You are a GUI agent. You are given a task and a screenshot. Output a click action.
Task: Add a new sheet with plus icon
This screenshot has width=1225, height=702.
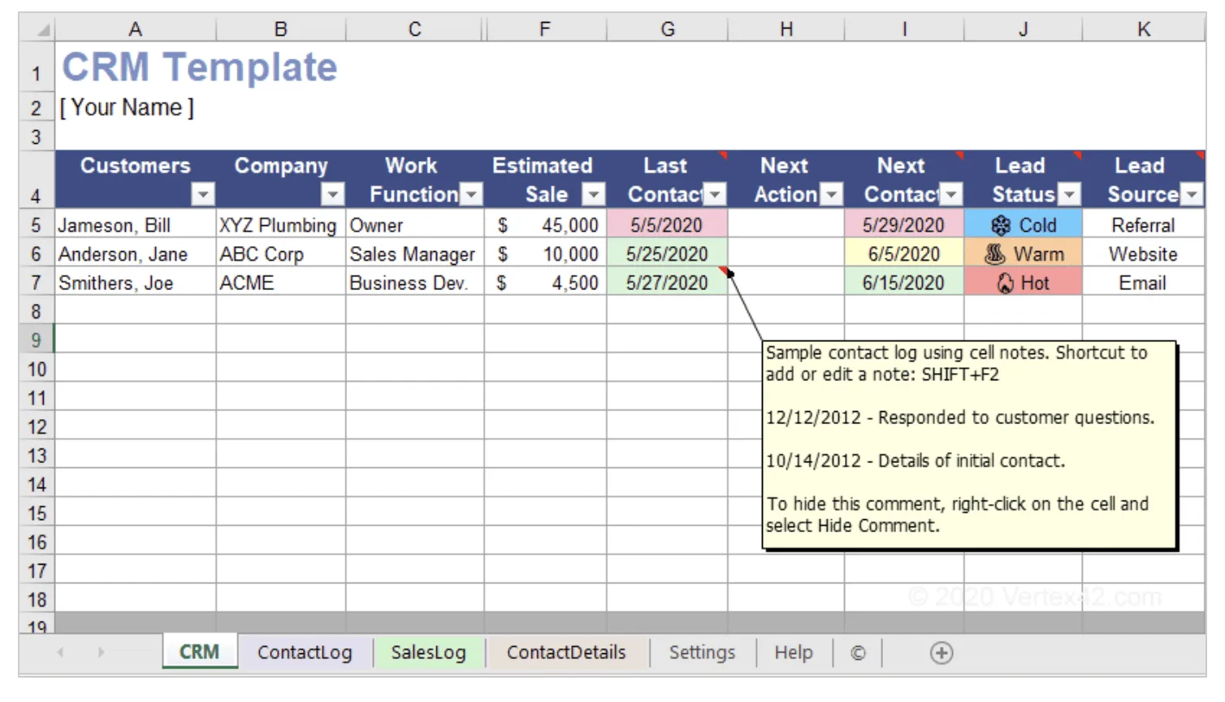tap(941, 652)
